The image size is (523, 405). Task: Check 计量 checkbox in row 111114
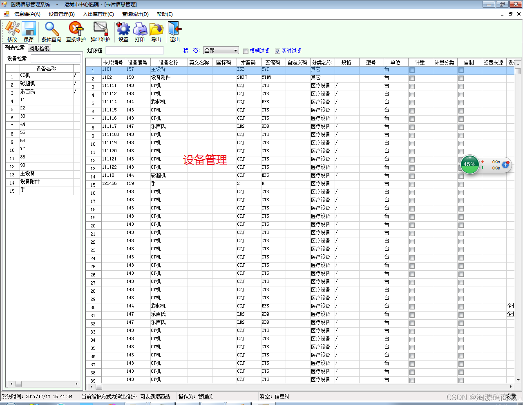(412, 103)
